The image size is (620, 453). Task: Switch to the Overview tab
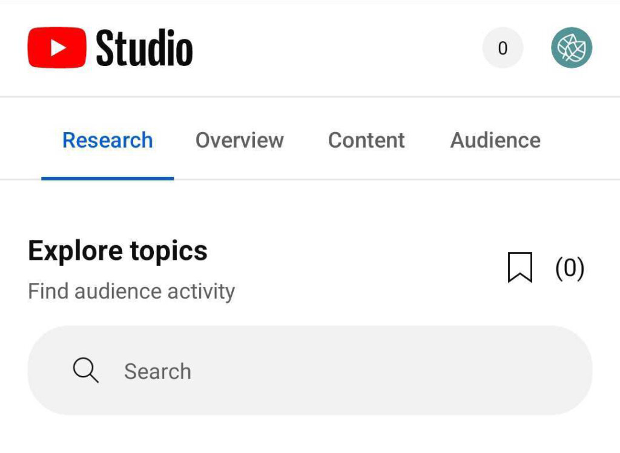click(240, 140)
